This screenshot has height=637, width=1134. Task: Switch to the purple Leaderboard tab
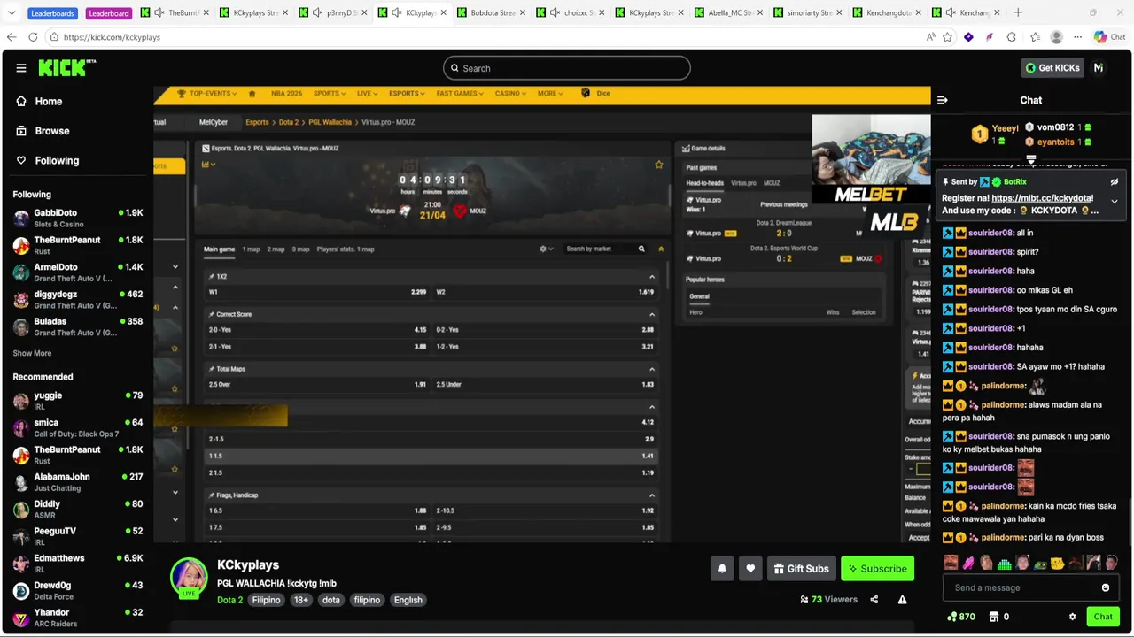click(x=109, y=13)
